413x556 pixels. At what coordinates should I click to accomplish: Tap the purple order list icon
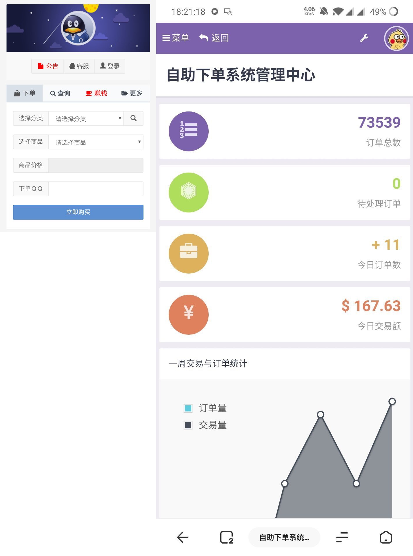(189, 131)
